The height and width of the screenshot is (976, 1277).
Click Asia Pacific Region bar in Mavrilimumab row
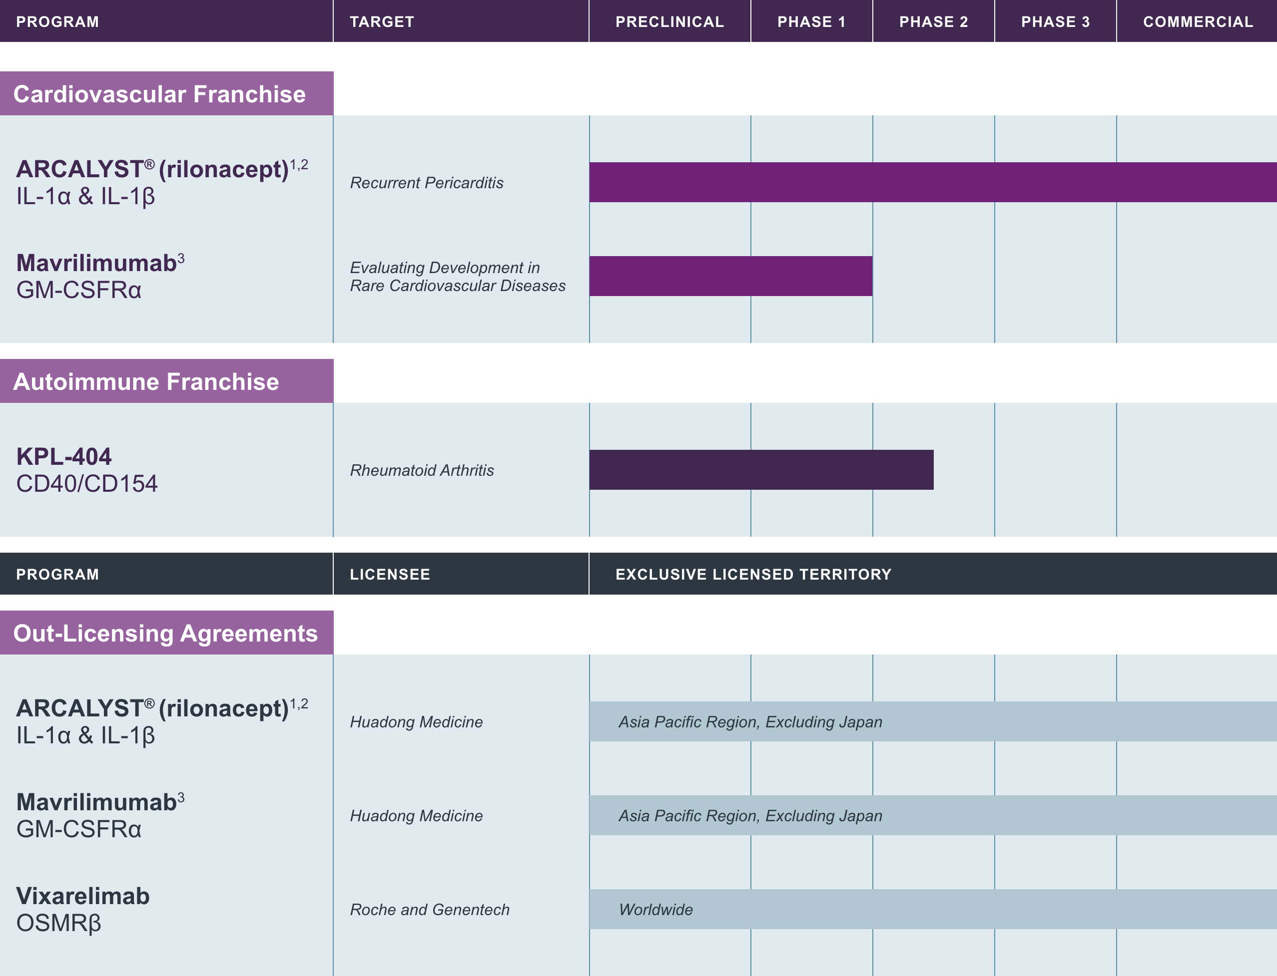click(933, 815)
